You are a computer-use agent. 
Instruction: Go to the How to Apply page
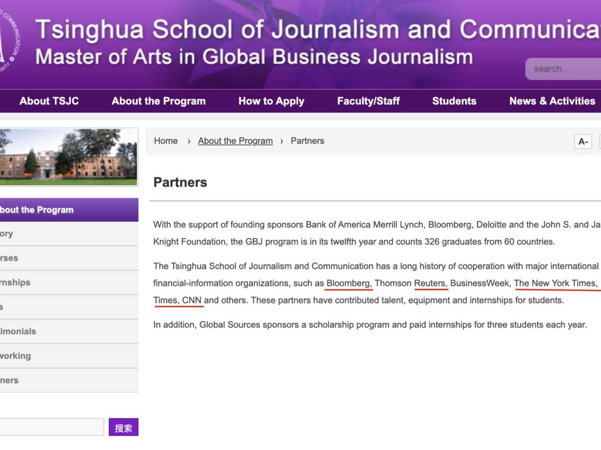271,101
